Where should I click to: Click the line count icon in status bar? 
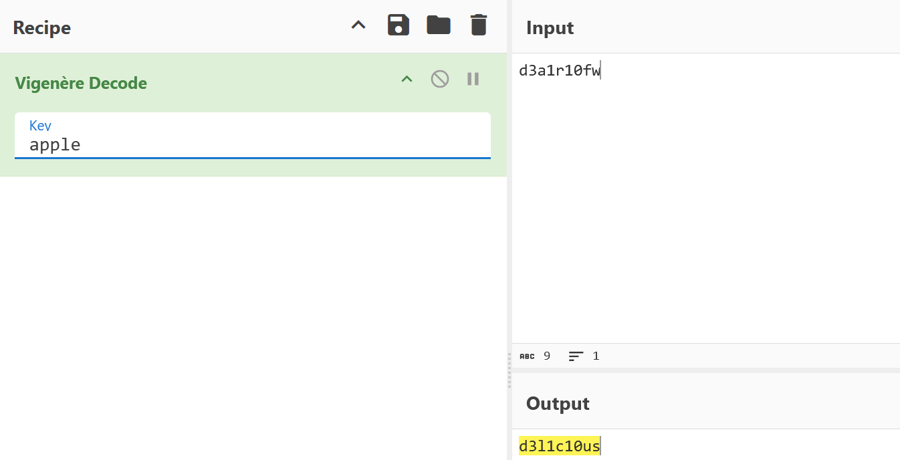(576, 356)
